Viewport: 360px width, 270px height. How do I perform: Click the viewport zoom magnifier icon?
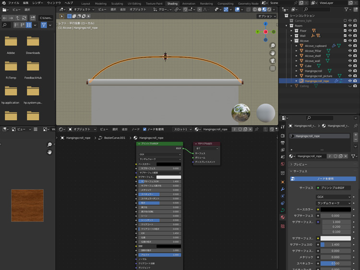pos(273,46)
